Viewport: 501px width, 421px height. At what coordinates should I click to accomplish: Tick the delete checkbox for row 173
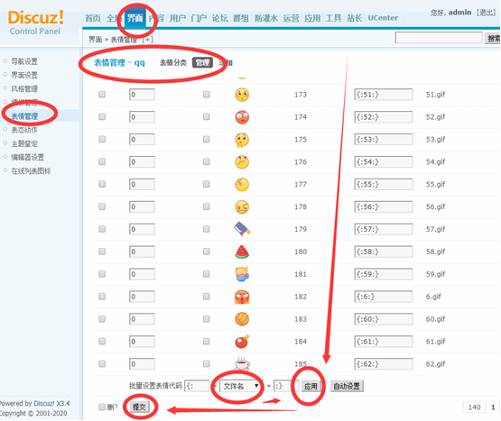(102, 94)
